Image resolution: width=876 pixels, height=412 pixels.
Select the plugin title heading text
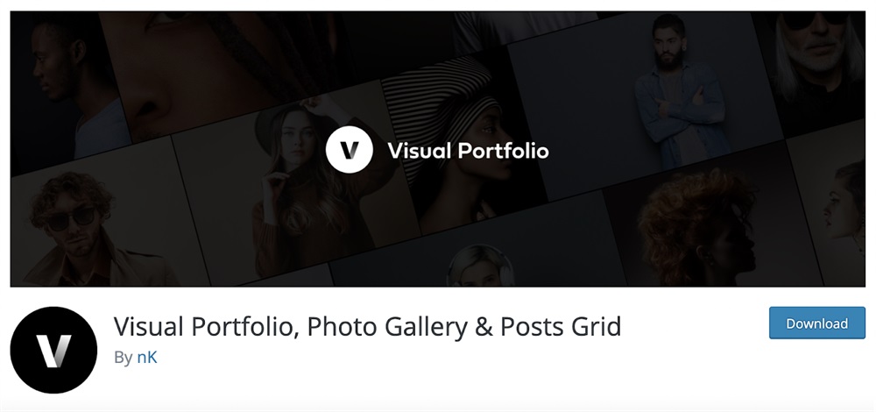[x=367, y=327]
